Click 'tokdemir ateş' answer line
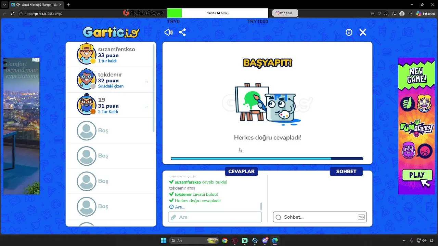Image resolution: width=438 pixels, height=246 pixels. click(182, 188)
